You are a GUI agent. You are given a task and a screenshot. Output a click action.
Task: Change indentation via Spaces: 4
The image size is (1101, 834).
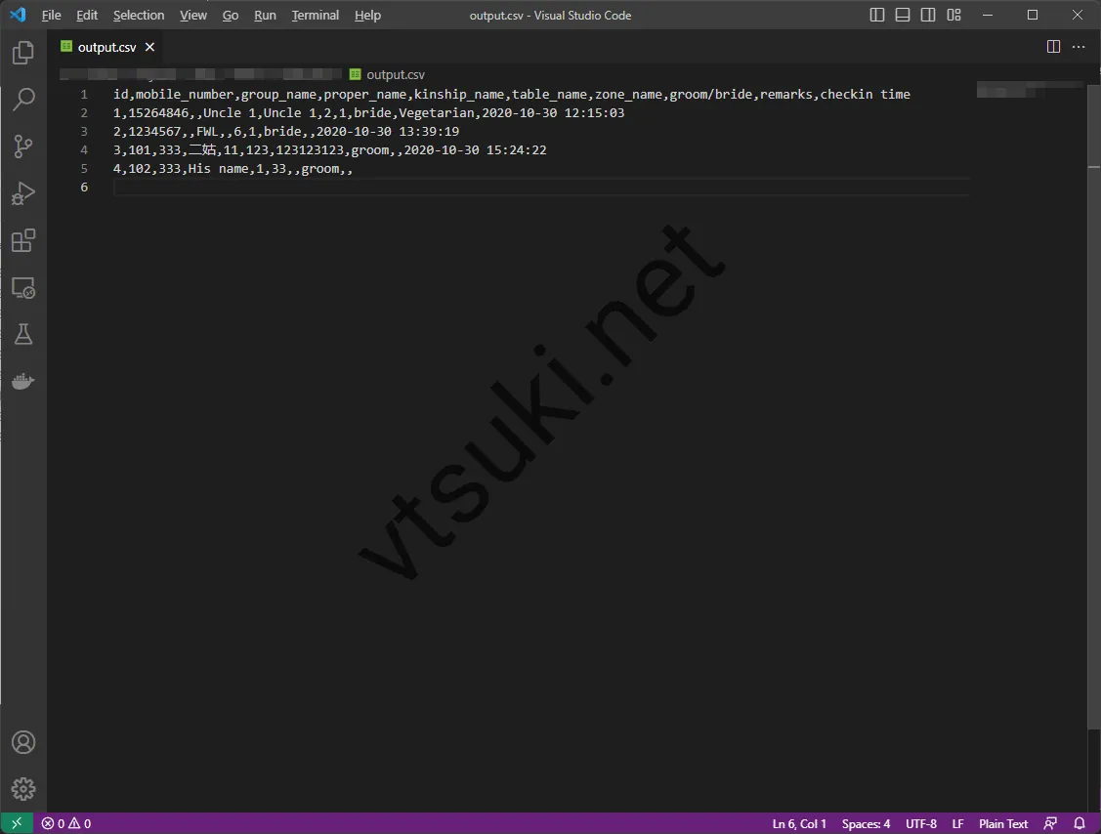click(x=866, y=823)
